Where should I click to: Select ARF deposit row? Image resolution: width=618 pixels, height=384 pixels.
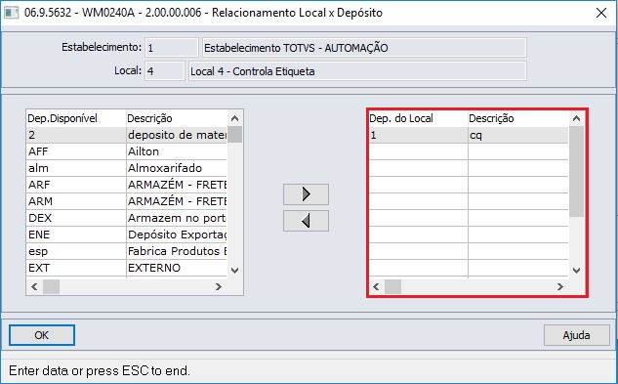coord(127,185)
